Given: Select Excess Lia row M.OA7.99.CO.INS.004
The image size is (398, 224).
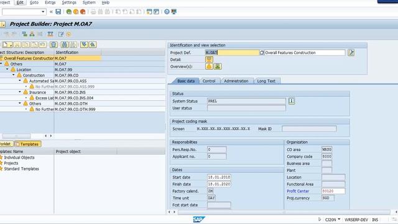Looking at the screenshot, I should pyautogui.click(x=83, y=98).
